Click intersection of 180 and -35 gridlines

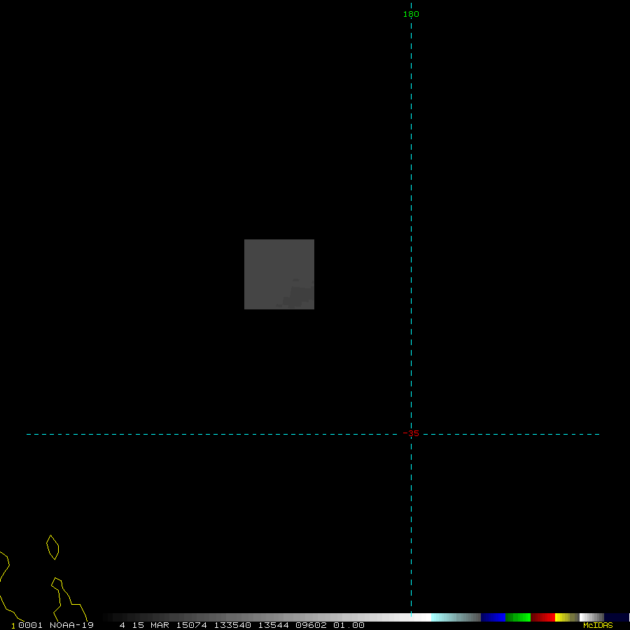(x=411, y=434)
